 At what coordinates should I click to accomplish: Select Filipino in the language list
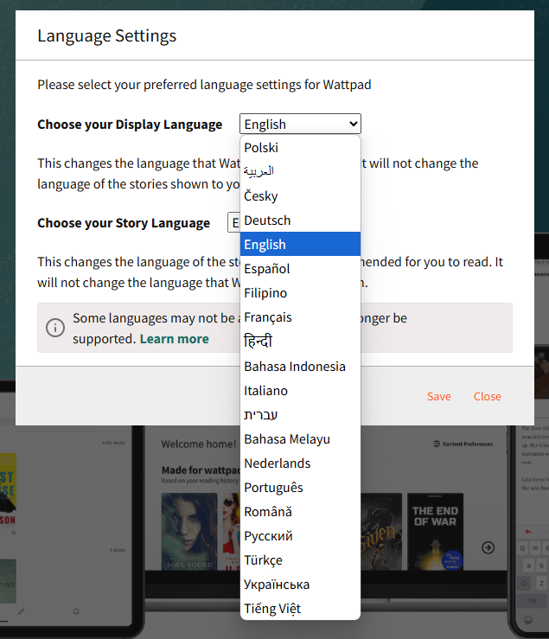click(x=300, y=292)
